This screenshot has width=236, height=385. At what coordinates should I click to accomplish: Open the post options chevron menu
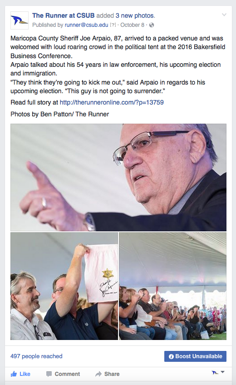[224, 15]
